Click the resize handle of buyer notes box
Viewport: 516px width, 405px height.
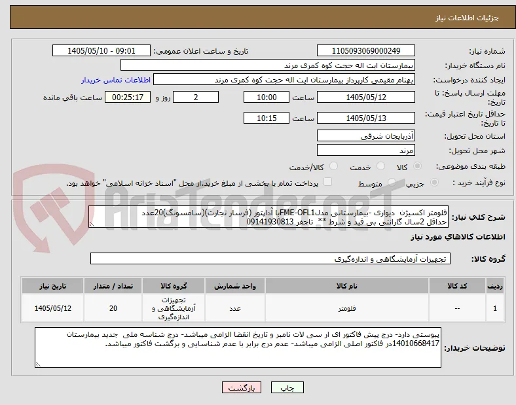pos(38,364)
